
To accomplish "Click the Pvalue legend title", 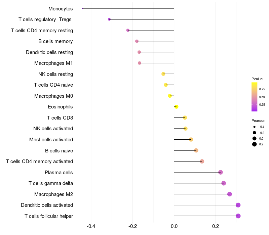I will (257, 79).
